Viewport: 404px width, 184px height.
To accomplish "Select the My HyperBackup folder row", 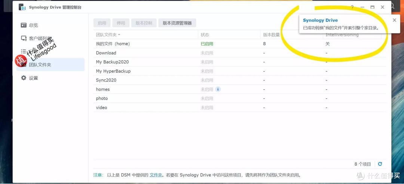I will tap(240, 71).
